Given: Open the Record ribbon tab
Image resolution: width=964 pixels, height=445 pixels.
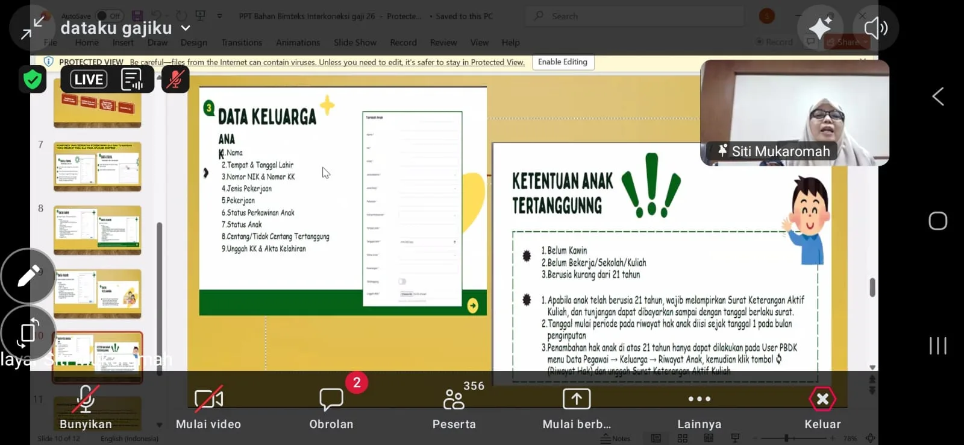Looking at the screenshot, I should click(403, 43).
